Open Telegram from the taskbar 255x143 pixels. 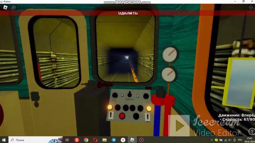[x=114, y=140]
